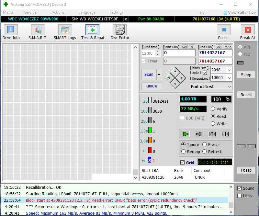This screenshot has height=216, width=259.
Task: Click the x next to serial number
Action: click(126, 19)
